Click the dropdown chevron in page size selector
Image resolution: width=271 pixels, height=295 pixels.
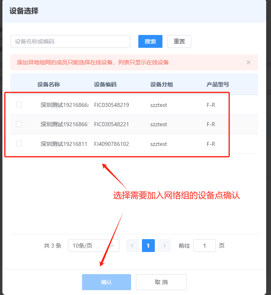click(x=112, y=246)
